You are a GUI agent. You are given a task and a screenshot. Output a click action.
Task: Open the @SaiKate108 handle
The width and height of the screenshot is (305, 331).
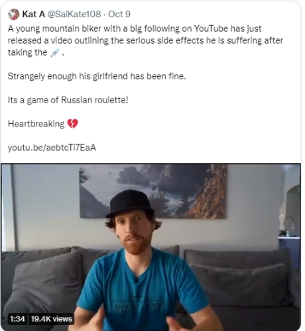[x=74, y=15]
